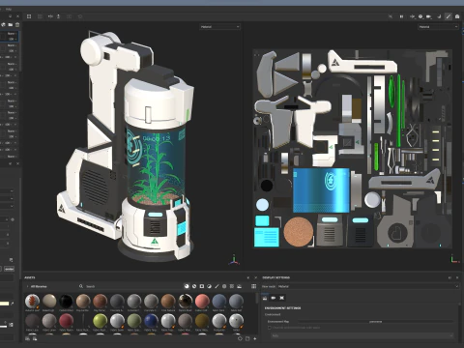Select the leaf material thumbnail
The width and height of the screenshot is (464, 348).
(32, 302)
